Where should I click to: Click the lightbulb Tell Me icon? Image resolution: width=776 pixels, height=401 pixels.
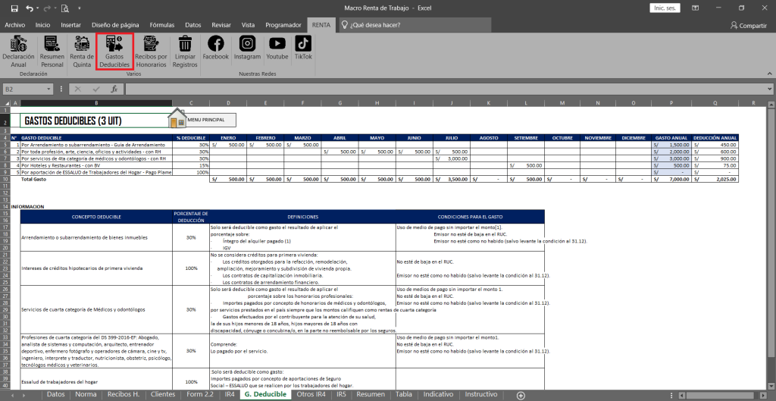[344, 25]
